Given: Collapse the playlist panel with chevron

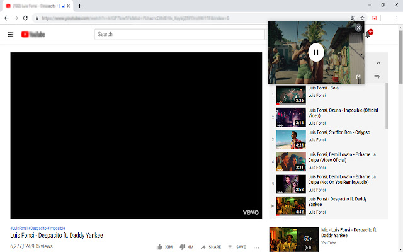Looking at the screenshot, I should (x=378, y=62).
